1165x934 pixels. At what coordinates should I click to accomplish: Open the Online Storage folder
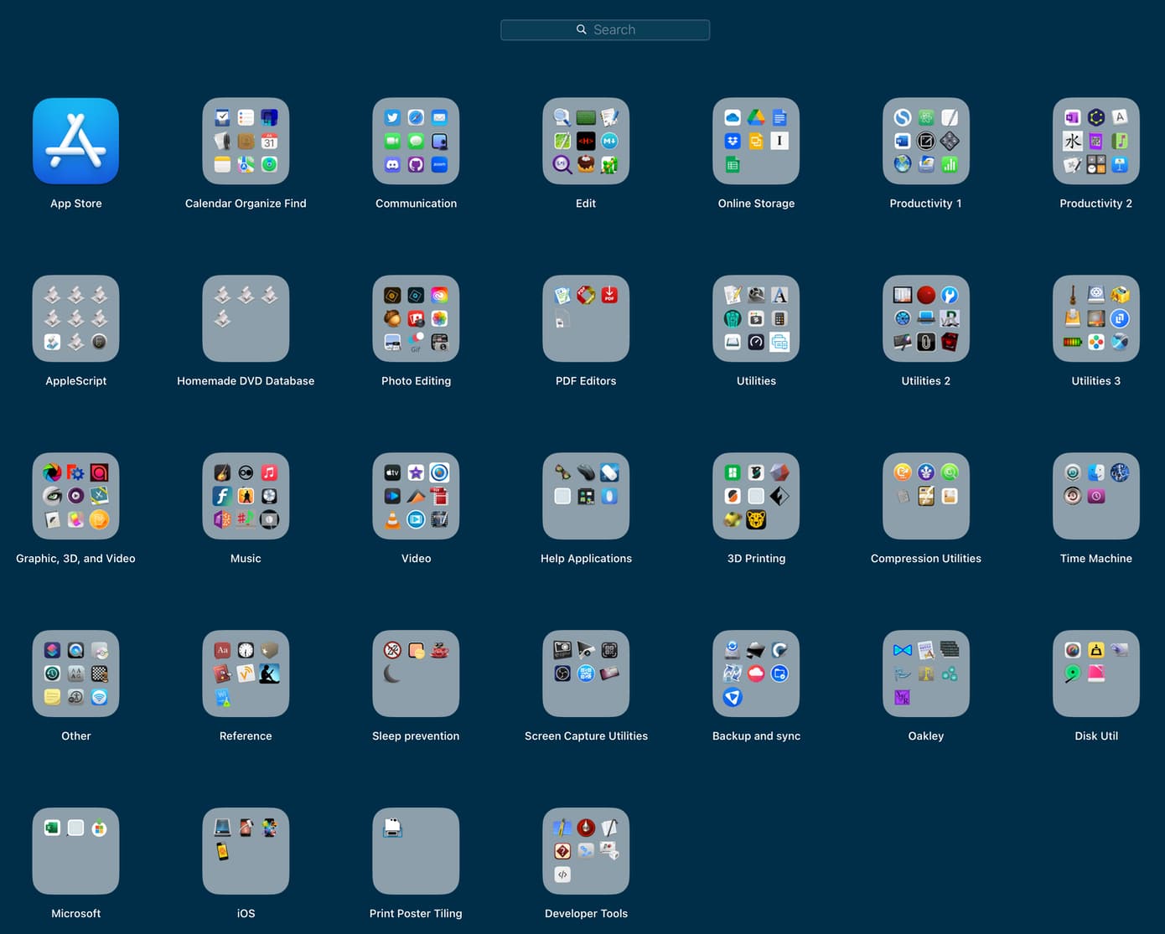[756, 141]
